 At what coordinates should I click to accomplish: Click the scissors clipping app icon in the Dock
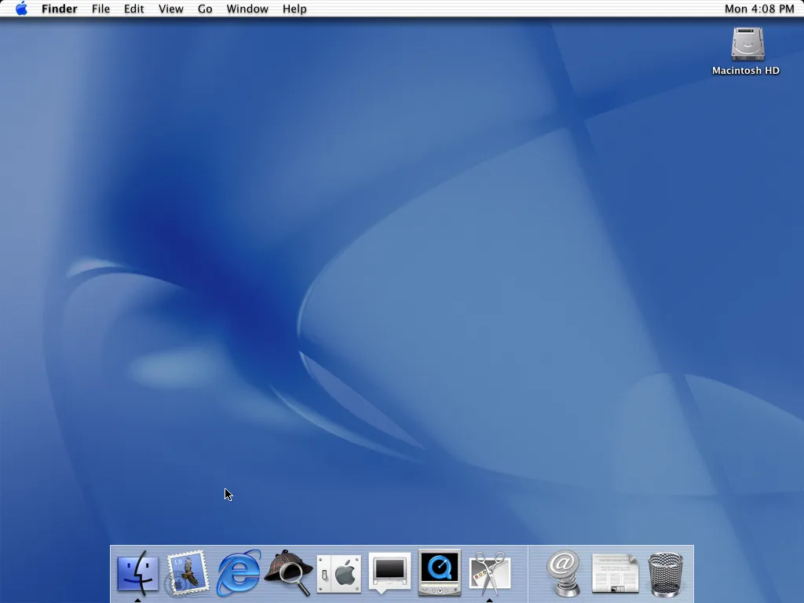(490, 573)
